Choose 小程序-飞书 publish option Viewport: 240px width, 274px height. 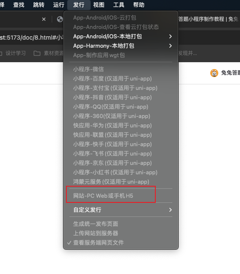[x=121, y=153]
